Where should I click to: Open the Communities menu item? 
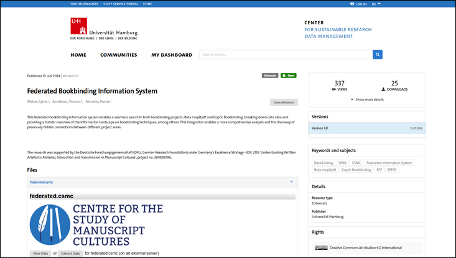(118, 55)
